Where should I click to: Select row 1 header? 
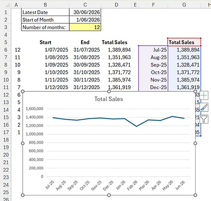[x=6, y=12]
